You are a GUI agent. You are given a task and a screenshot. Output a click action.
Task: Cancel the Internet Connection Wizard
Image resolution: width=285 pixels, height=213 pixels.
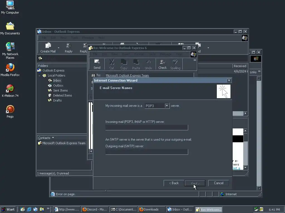click(218, 183)
